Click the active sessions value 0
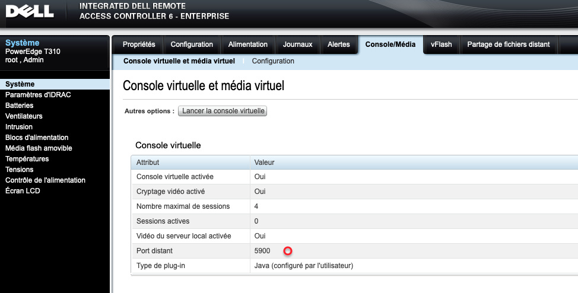 [x=256, y=221]
